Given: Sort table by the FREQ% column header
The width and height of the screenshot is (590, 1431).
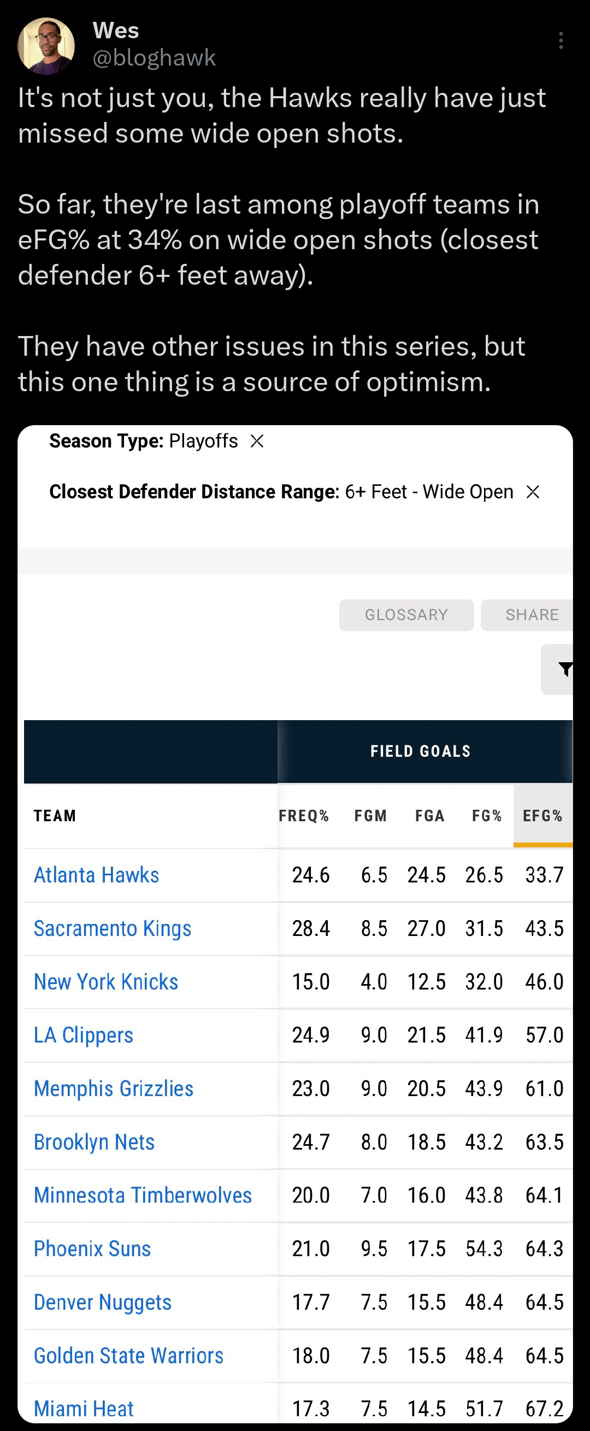Looking at the screenshot, I should (304, 816).
